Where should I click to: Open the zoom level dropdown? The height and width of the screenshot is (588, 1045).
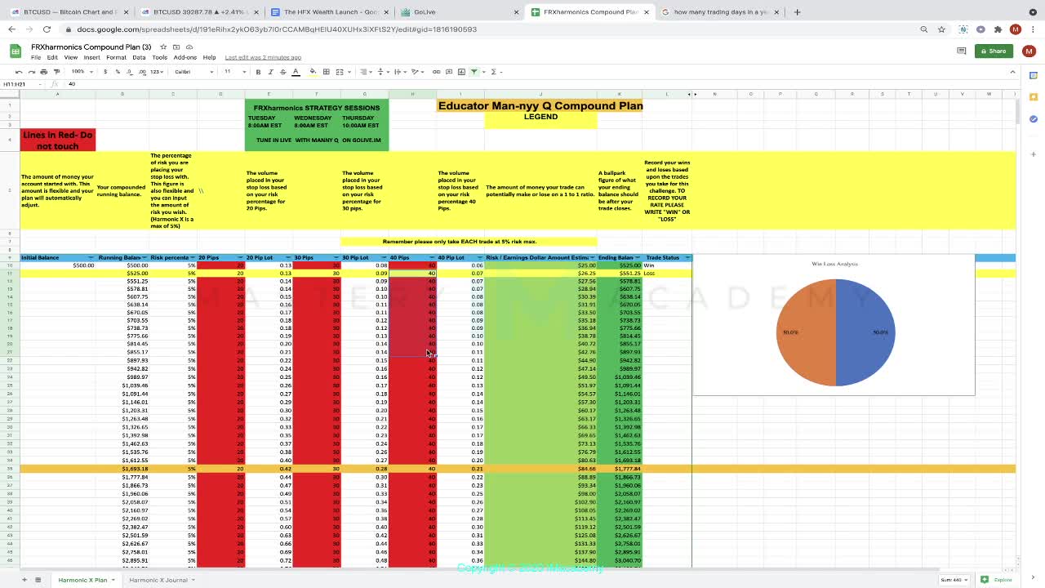click(81, 72)
